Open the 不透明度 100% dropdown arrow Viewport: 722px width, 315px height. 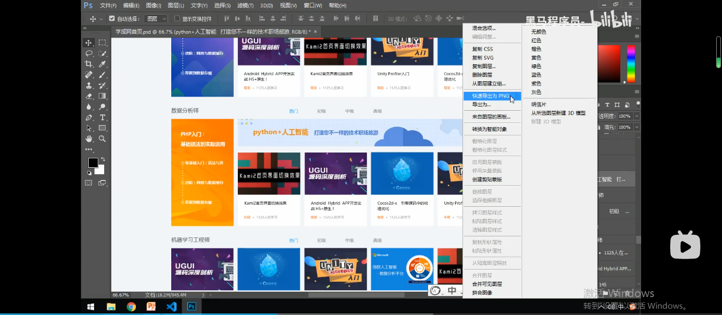point(636,116)
